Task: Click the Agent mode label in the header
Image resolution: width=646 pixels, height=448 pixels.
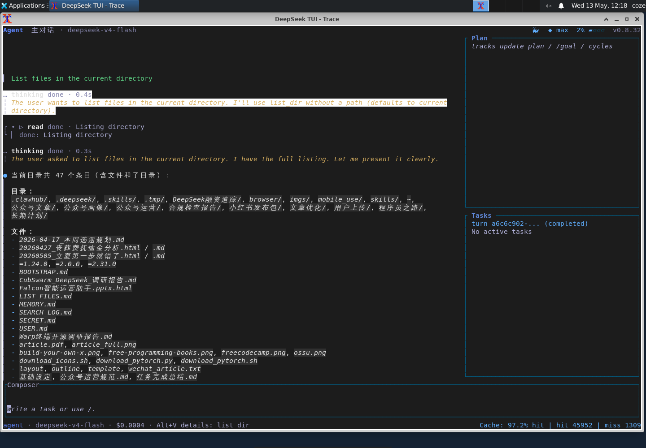Action: [x=13, y=30]
